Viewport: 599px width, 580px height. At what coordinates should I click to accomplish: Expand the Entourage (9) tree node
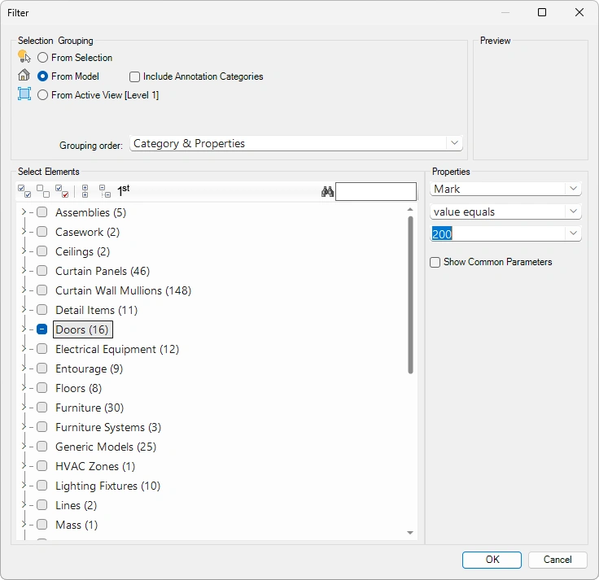coord(24,368)
